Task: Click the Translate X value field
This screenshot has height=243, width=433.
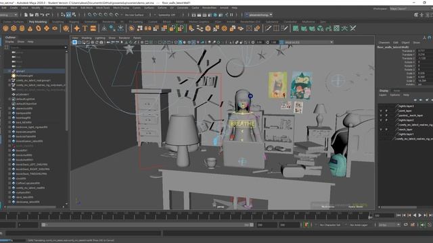Action: [425, 51]
